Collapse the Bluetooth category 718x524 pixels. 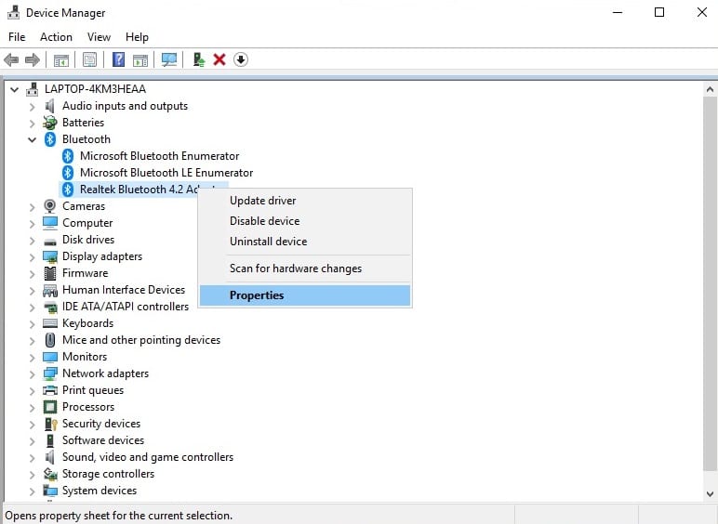click(x=33, y=139)
